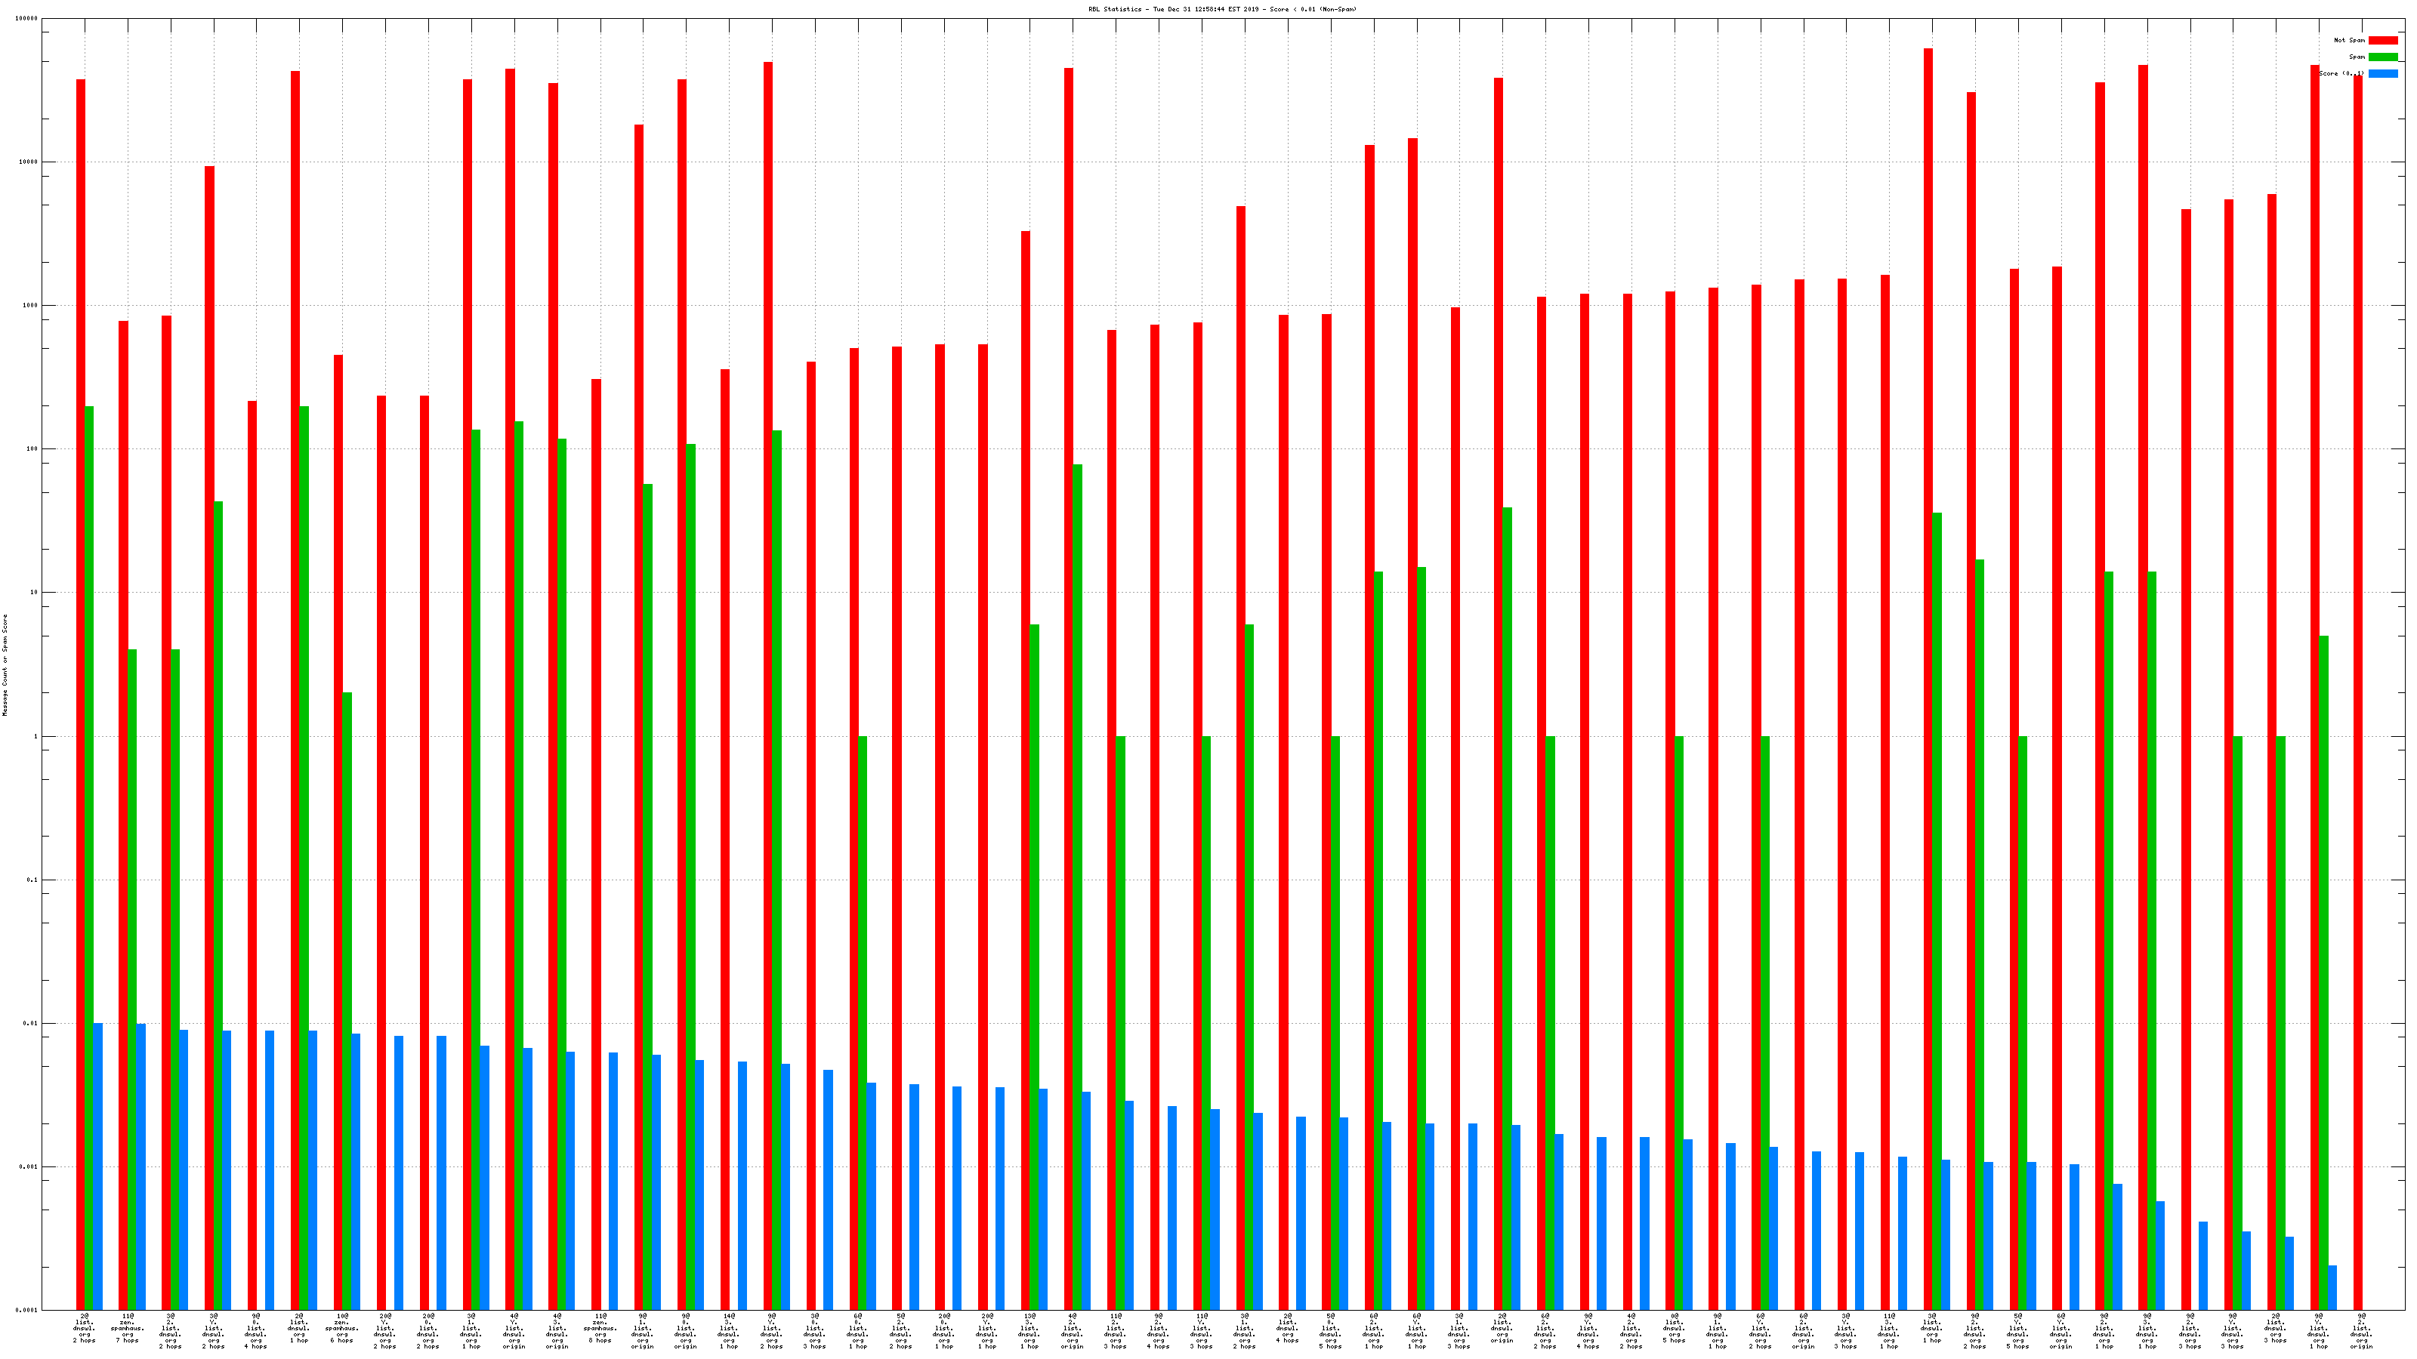Click the red Not Spam legend swatch
The height and width of the screenshot is (1359, 2417).
click(x=2382, y=40)
